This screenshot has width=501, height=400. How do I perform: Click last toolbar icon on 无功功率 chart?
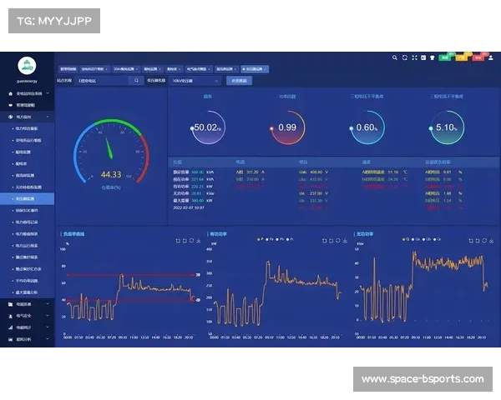(x=490, y=241)
